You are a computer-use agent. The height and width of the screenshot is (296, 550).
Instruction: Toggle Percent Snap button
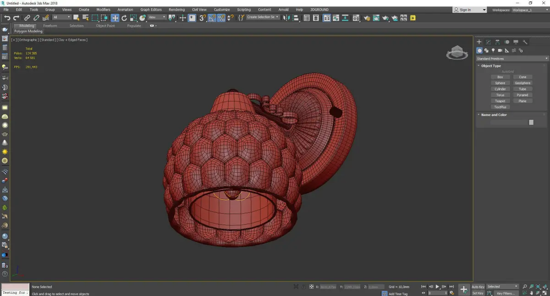221,18
